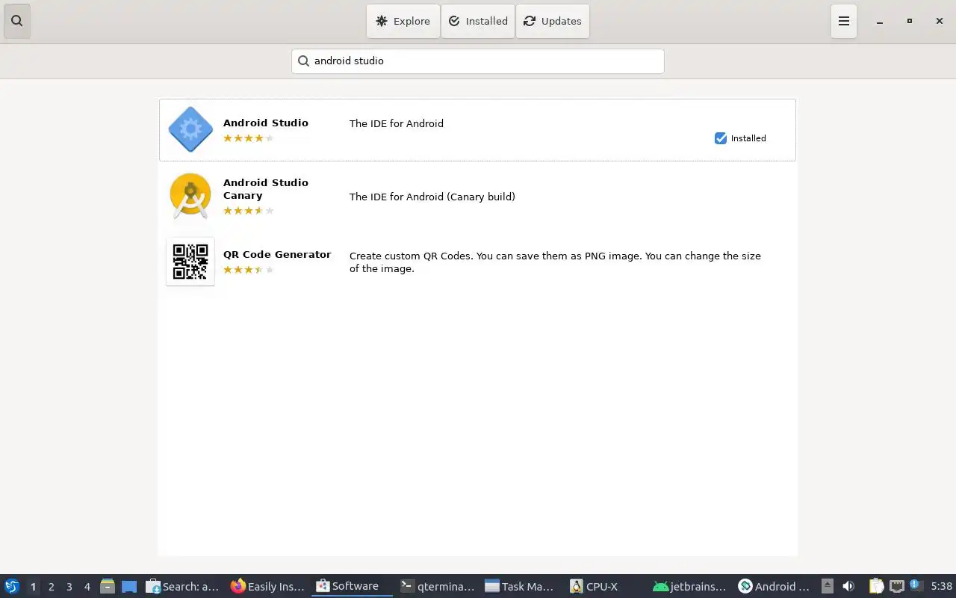Click the Software taskbar entry
This screenshot has width=956, height=598.
tap(352, 587)
